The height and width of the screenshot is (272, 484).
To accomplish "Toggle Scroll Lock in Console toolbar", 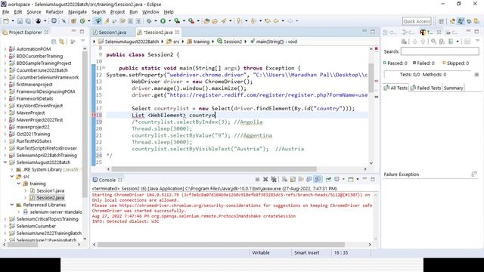I will point(293,180).
